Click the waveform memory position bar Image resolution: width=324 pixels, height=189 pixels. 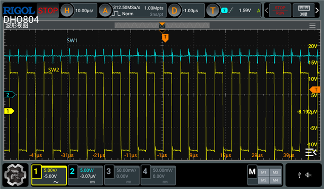click(162, 26)
